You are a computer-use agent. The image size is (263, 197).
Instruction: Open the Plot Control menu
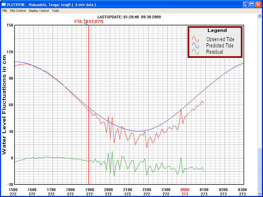click(18, 11)
